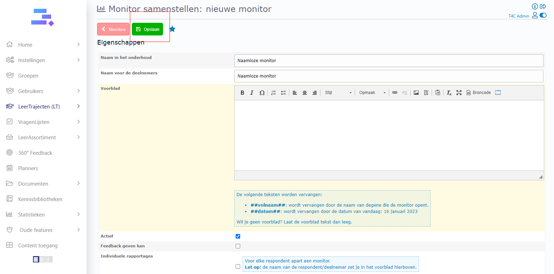Image resolution: width=554 pixels, height=274 pixels.
Task: Save the monitor with Opslaan button
Action: point(148,29)
